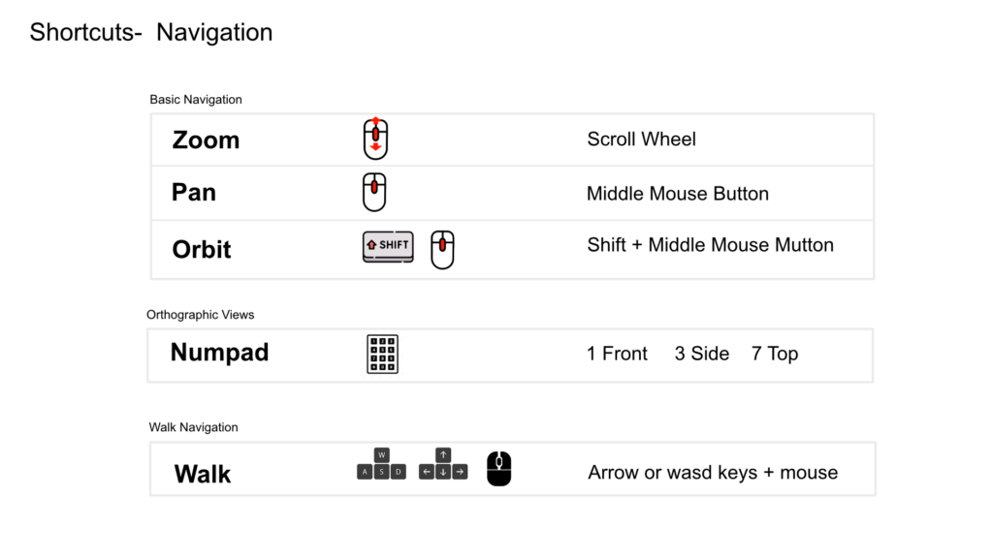Click the Zoom scroll wheel mouse icon
Screen dimensions: 993x558
tap(375, 139)
